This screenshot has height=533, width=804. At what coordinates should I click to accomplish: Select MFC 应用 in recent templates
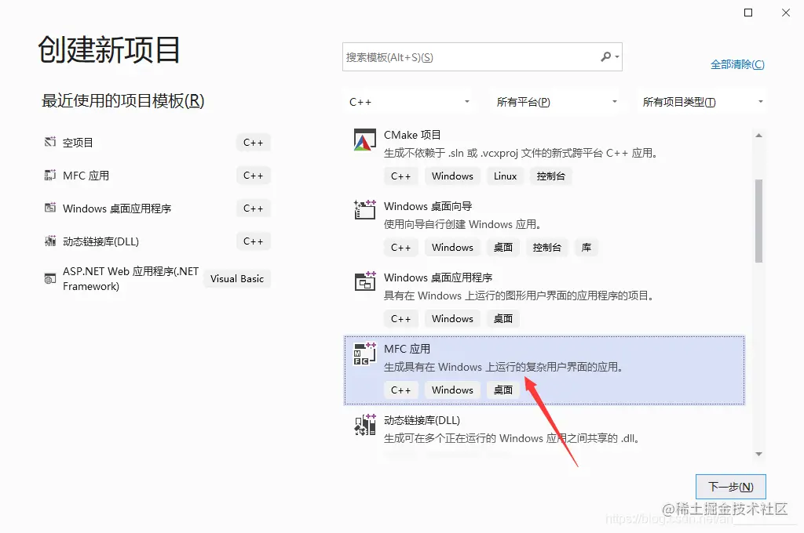[x=86, y=175]
